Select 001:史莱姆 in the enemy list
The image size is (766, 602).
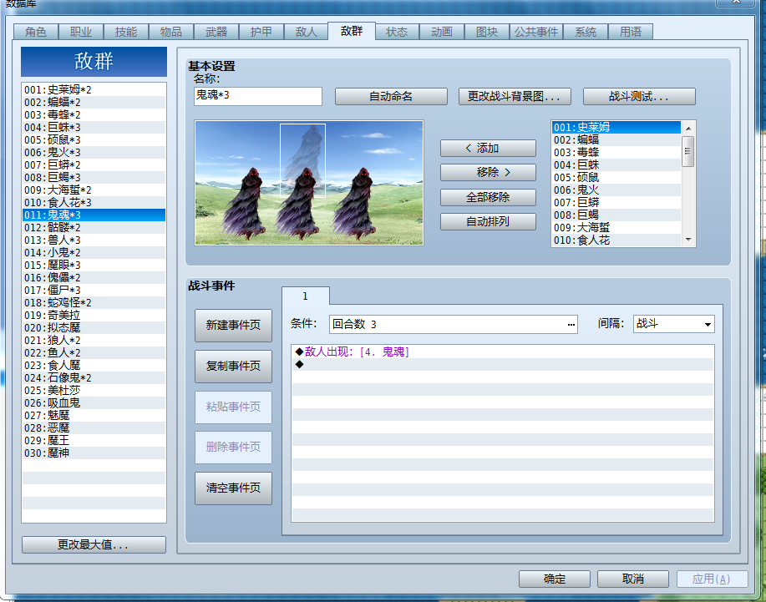click(616, 128)
